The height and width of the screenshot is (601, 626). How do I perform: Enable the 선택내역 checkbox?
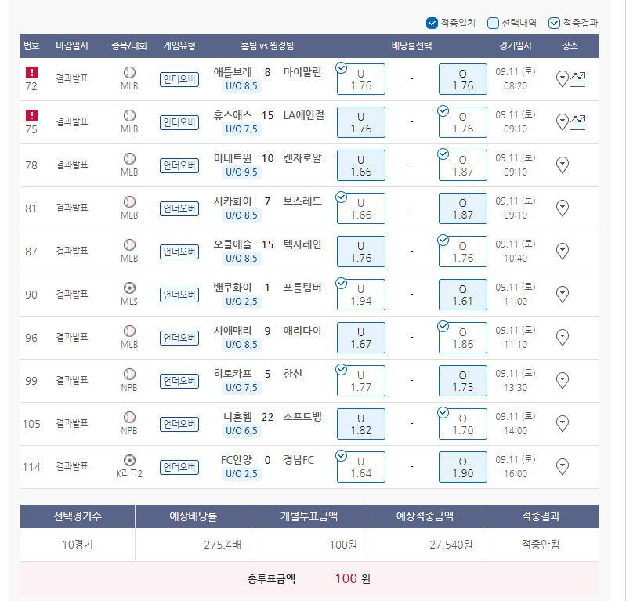tap(493, 23)
